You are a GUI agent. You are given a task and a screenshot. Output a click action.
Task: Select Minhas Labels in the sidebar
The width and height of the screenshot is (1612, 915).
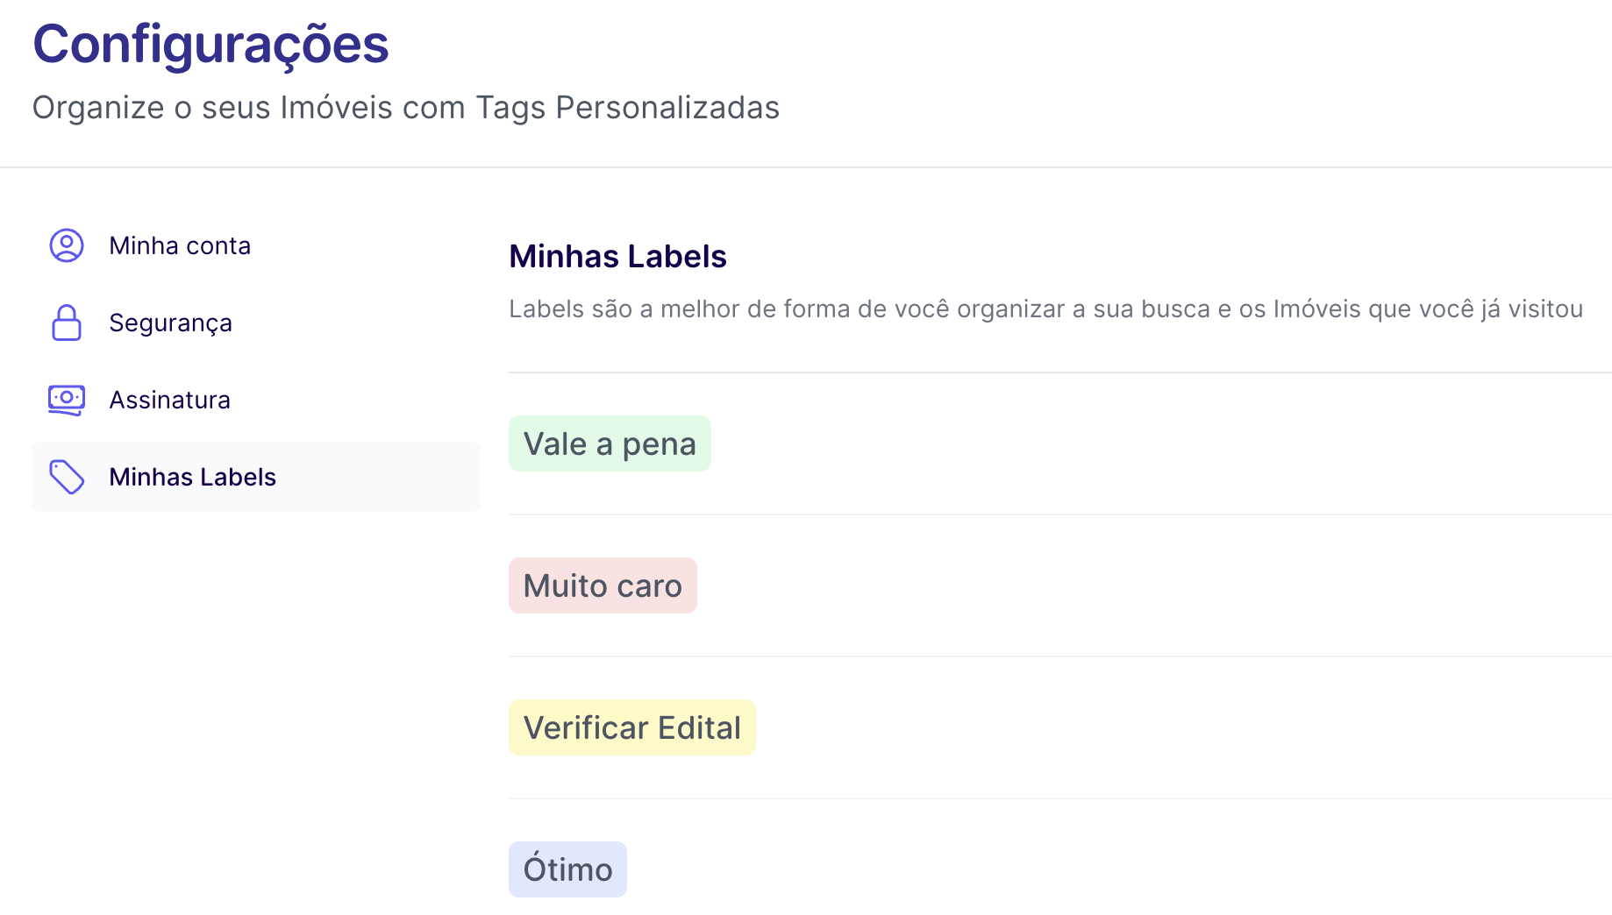192,477
